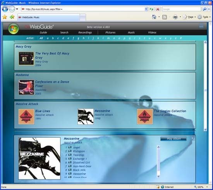Screen dimensions: 213x190
Task: Select the All artist filter
Action: pyautogui.click(x=41, y=38)
